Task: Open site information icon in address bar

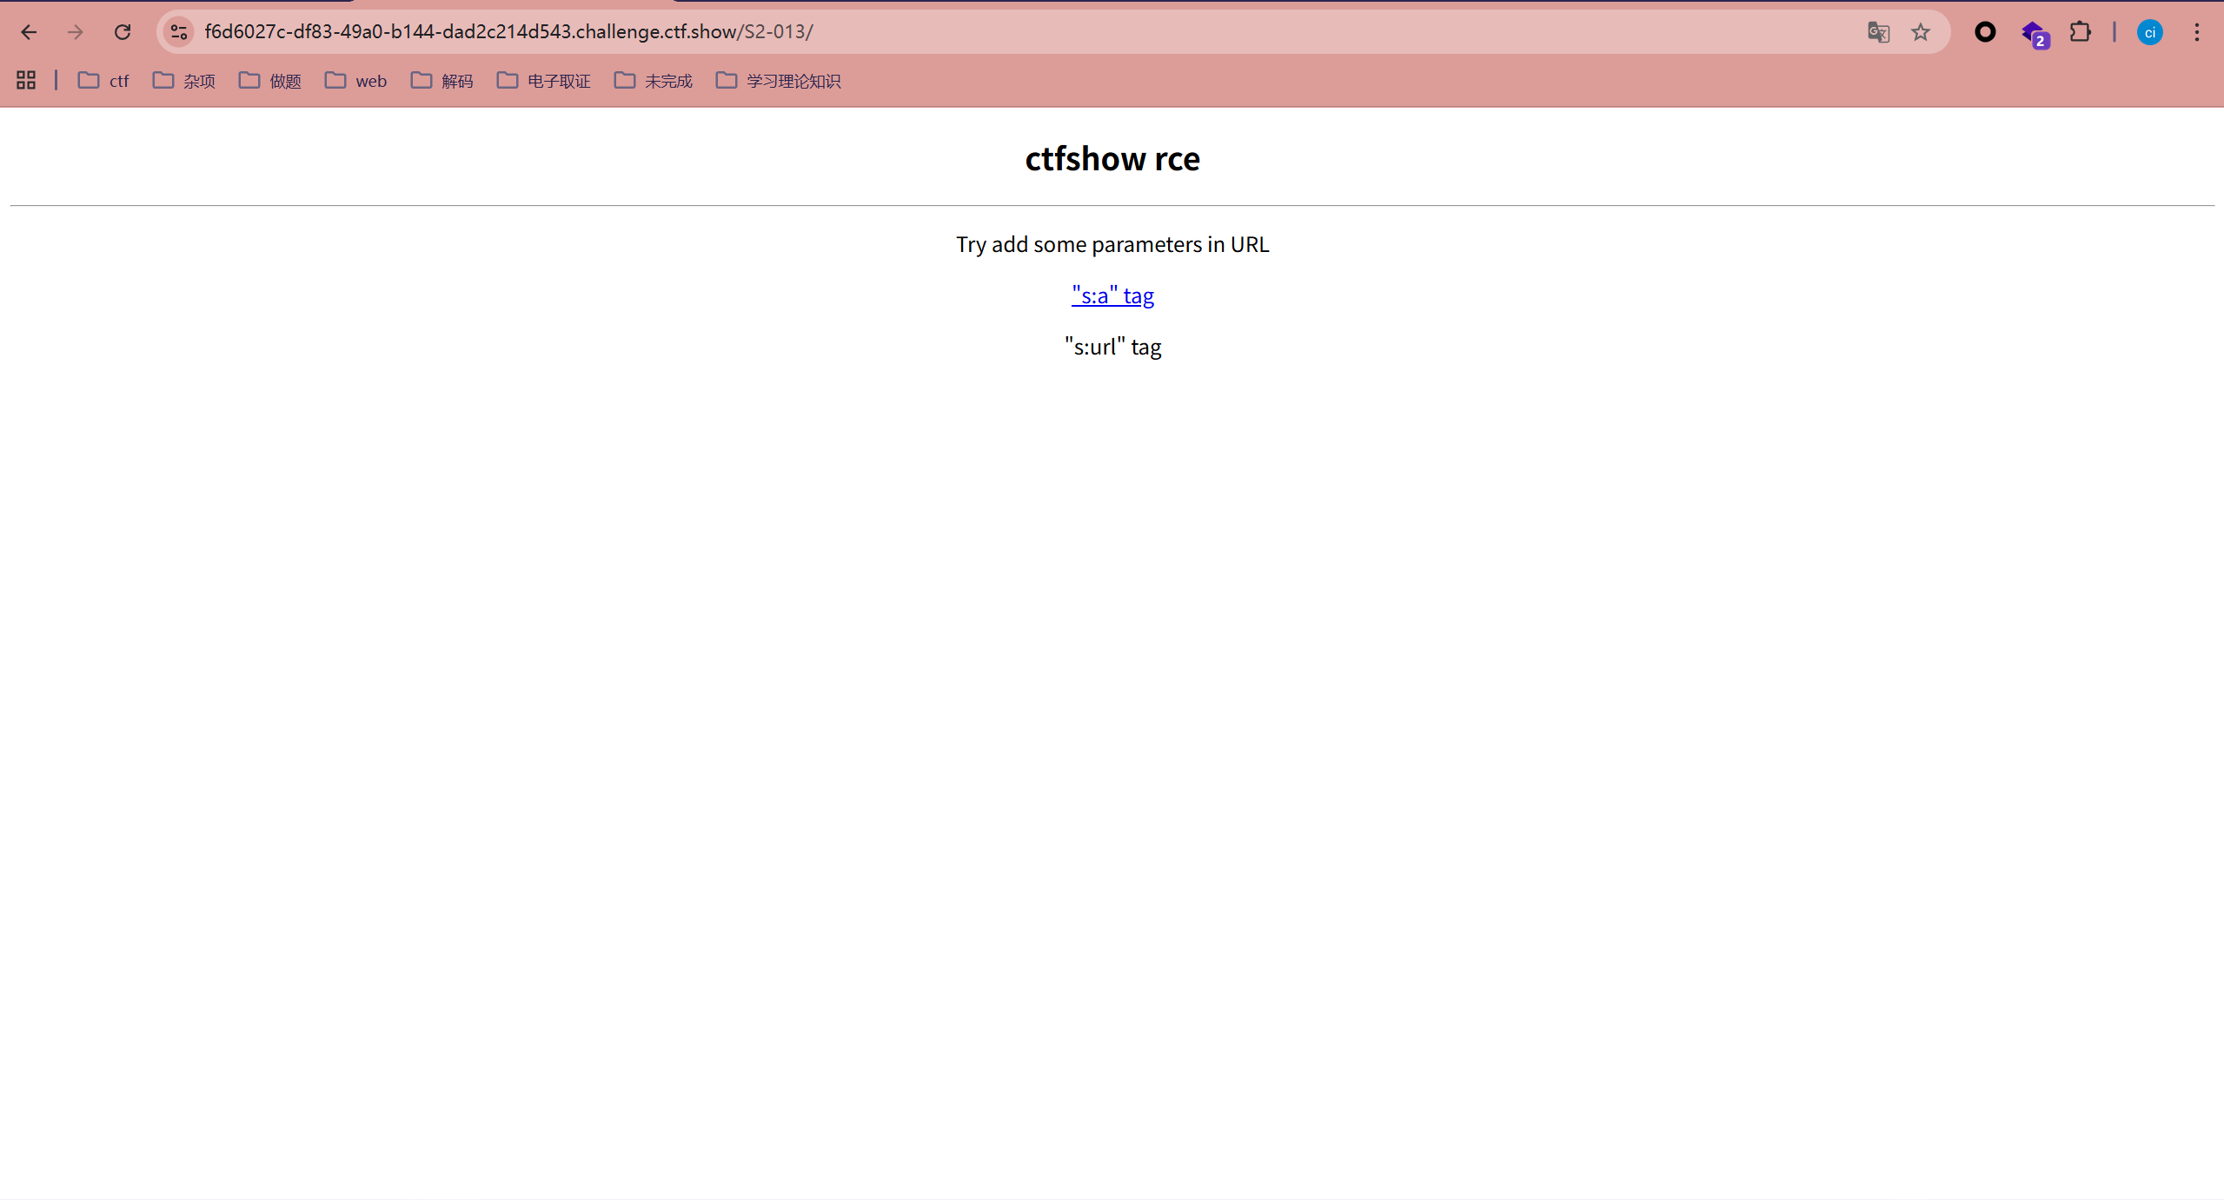Action: point(179,32)
